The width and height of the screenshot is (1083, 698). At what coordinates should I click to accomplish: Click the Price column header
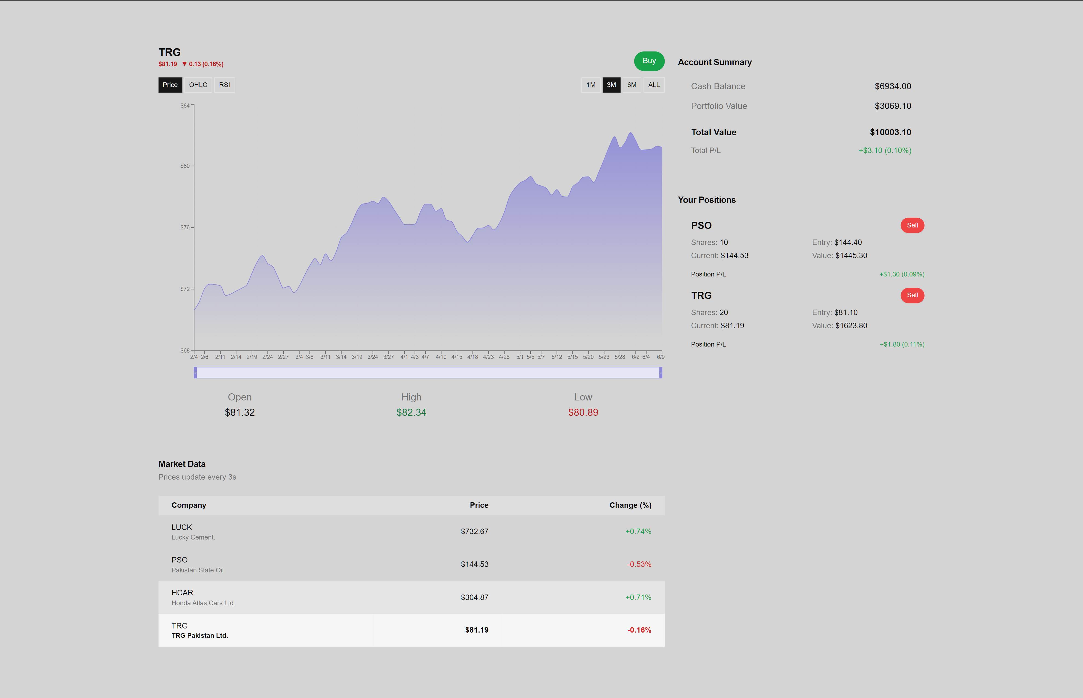[479, 505]
